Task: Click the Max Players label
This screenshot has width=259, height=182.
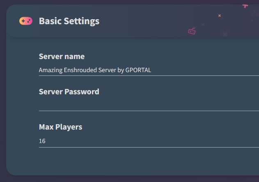Action: pos(60,127)
